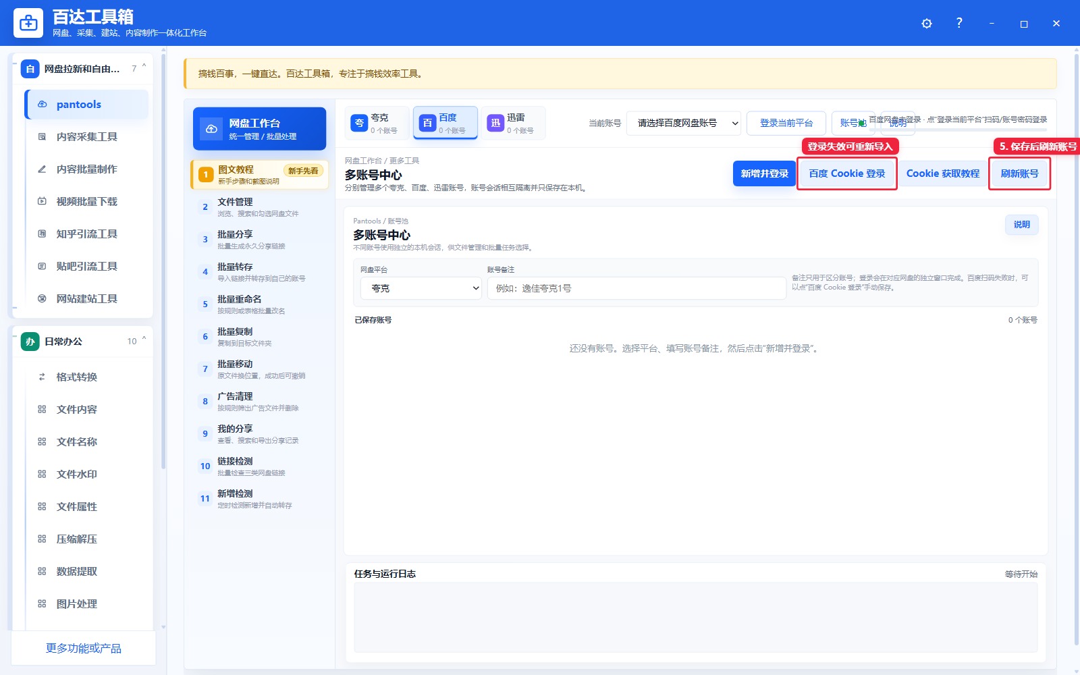Open step 1 图文教程

tap(260, 175)
